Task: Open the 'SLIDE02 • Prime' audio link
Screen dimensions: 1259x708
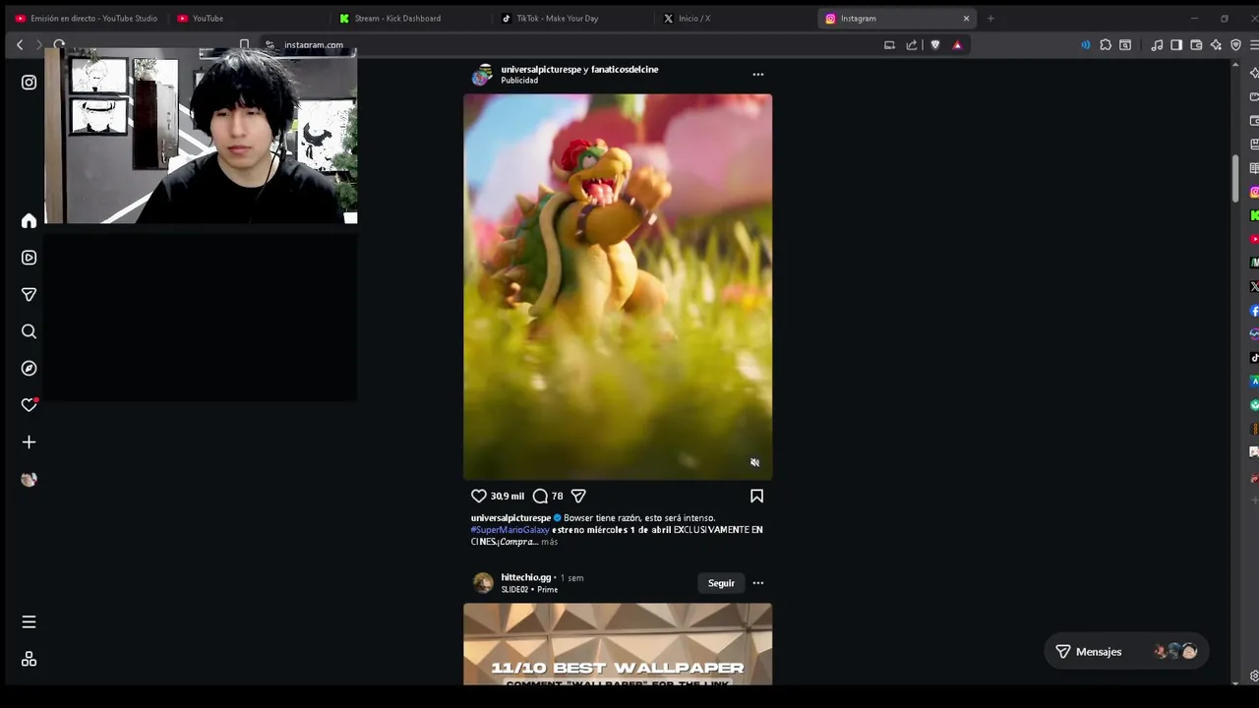Action: [529, 590]
